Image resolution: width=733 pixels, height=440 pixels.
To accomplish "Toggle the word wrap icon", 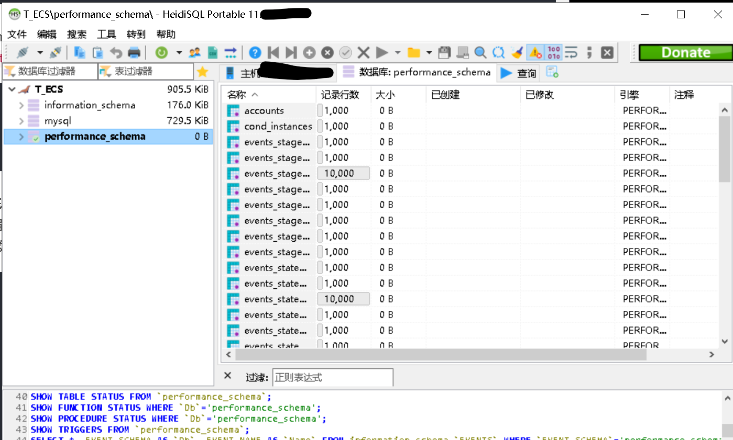I will [x=571, y=52].
